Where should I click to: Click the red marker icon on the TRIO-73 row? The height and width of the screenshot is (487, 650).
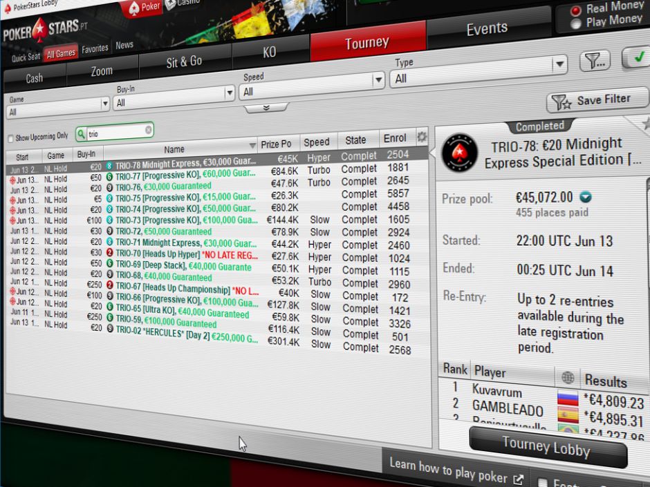coord(12,220)
